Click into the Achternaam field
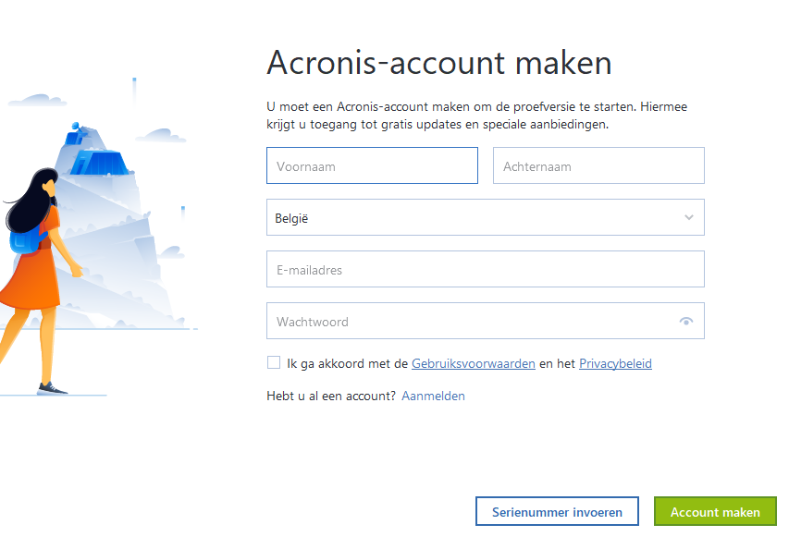Screen dimensions: 789x537 598,166
